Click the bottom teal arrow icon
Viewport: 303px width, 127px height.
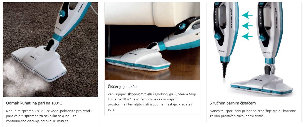point(247,36)
